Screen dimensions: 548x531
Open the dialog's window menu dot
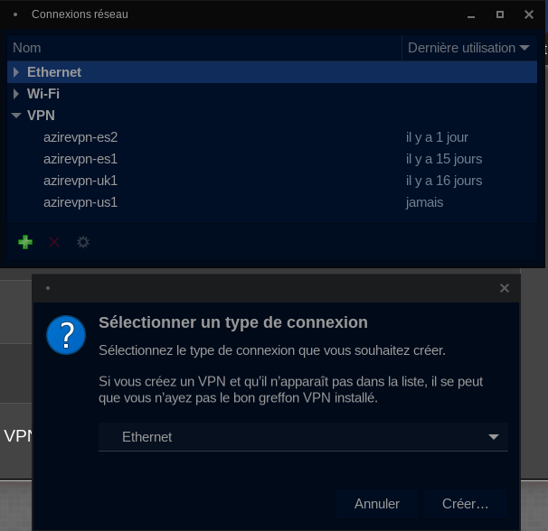click(48, 288)
